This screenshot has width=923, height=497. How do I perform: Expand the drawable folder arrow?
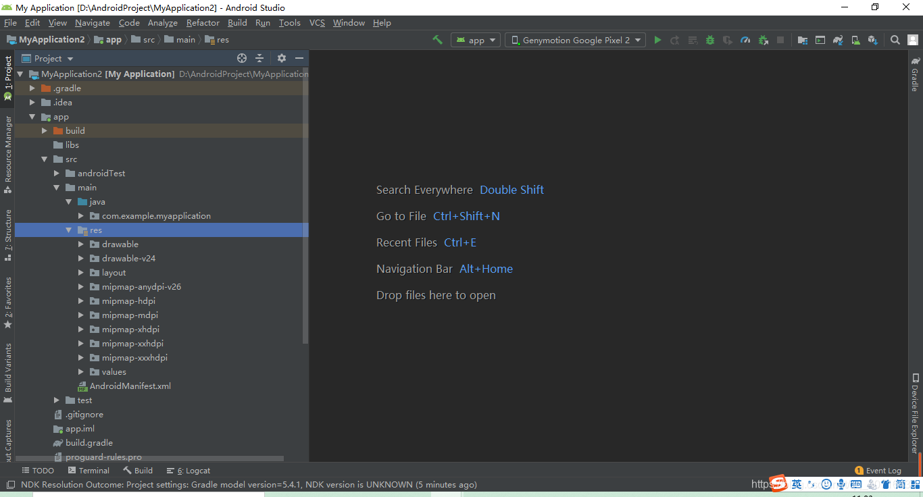tap(80, 244)
